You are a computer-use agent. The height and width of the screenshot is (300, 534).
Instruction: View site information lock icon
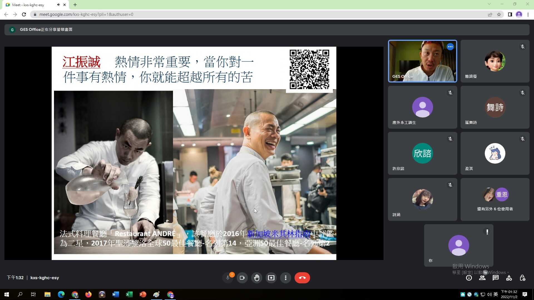click(x=35, y=14)
